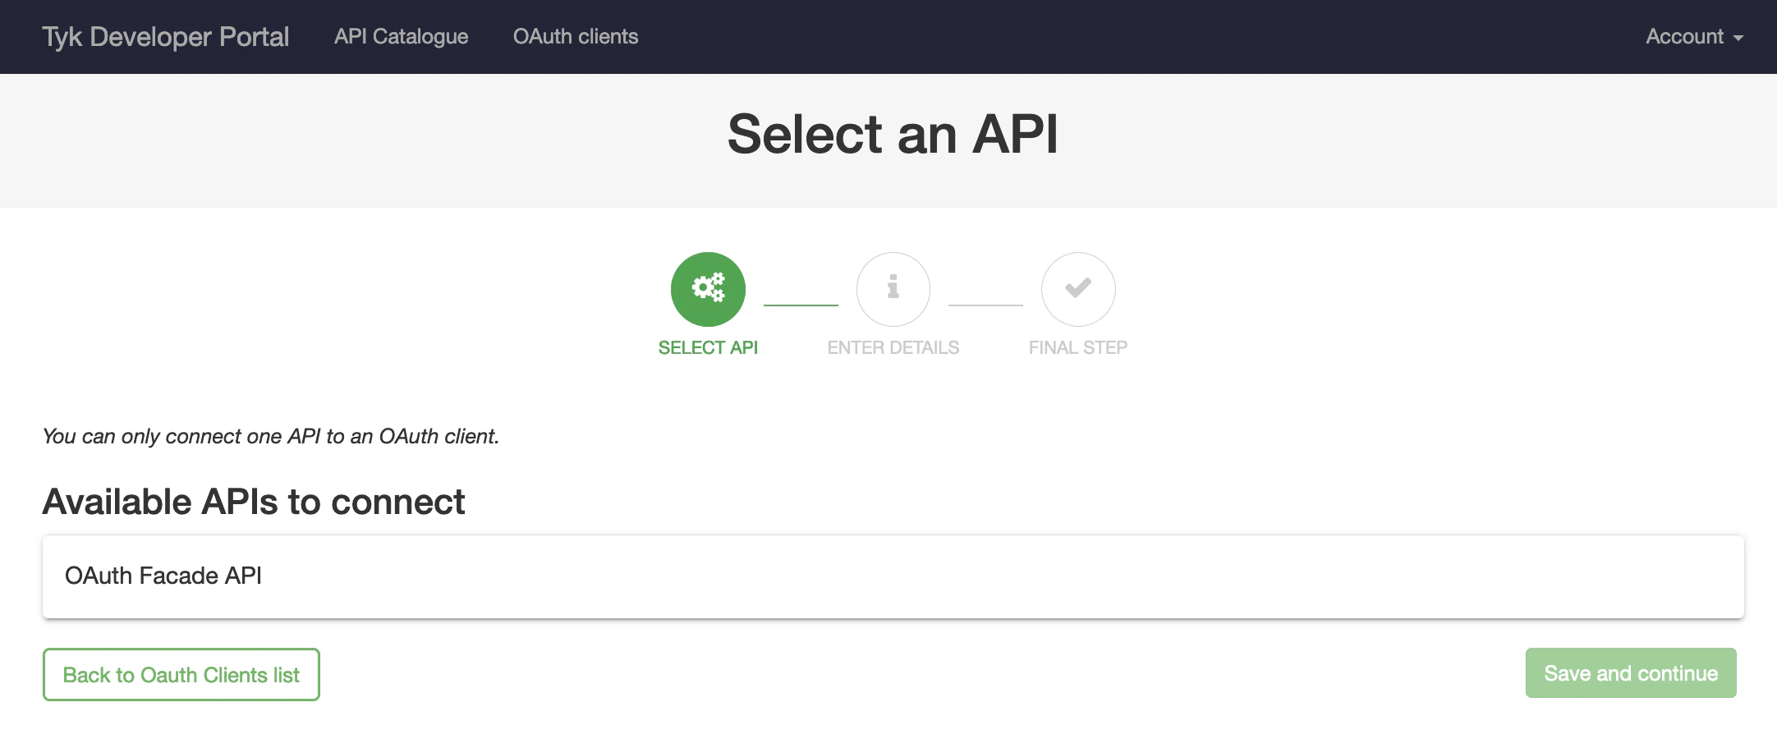The height and width of the screenshot is (739, 1777).
Task: Jump to Final Step using its circle icon
Action: point(1078,289)
